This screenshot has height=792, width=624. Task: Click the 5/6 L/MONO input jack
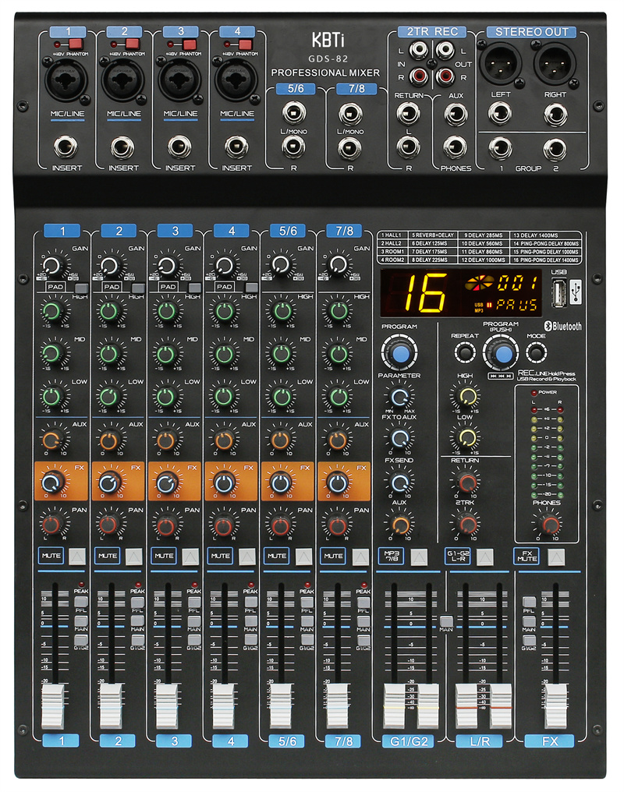tap(293, 112)
